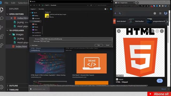Screen dimensions: 171x96
Task: Select index.html in 10-UYGULAMA folder
Action: coord(21,47)
